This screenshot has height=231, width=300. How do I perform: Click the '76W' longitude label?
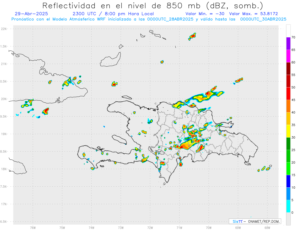[33, 228]
